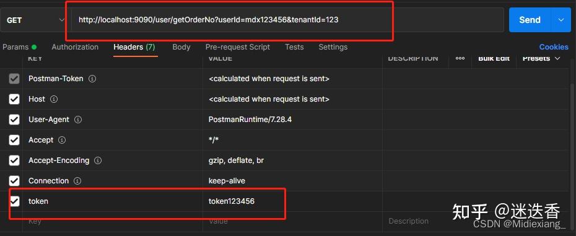Open the Presets dropdown
The image size is (576, 236).
pos(541,58)
